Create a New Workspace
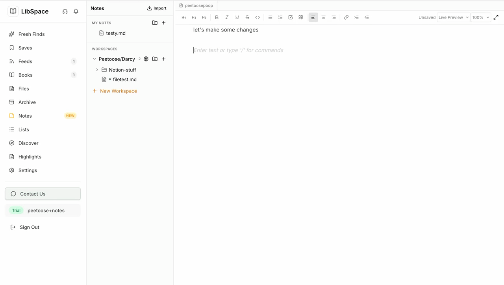 click(x=115, y=91)
